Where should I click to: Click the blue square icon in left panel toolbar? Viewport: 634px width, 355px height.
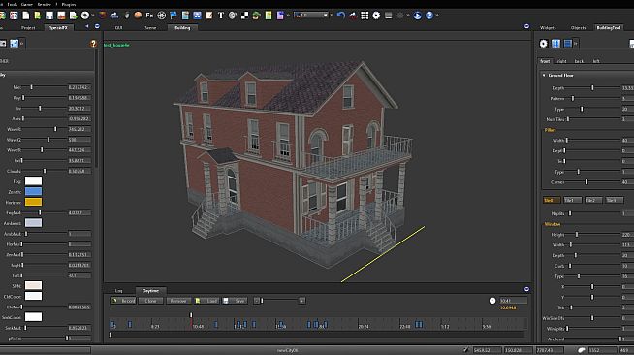[x=15, y=44]
